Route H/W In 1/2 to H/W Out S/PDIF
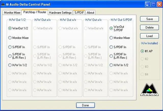 click(x=111, y=65)
